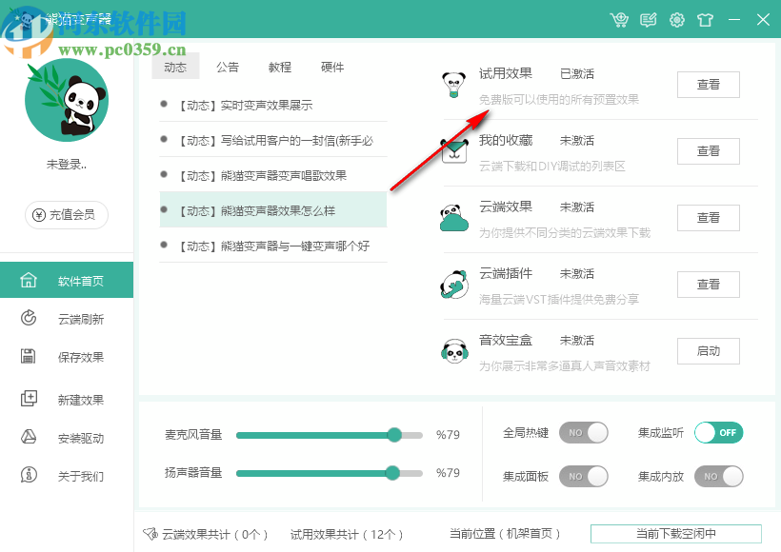
Task: Open the 关于我们 sidebar menu label
Action: tap(81, 477)
